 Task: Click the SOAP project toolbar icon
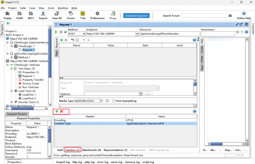click(x=19, y=16)
